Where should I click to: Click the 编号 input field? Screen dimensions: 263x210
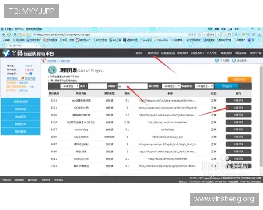[97, 86]
